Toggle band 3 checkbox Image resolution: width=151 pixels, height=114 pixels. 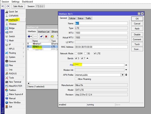click(76, 58)
